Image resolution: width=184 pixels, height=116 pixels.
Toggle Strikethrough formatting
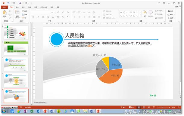pos(53,17)
